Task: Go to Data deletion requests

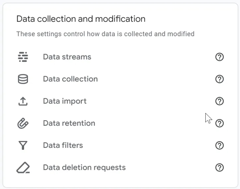Action: [84, 168]
